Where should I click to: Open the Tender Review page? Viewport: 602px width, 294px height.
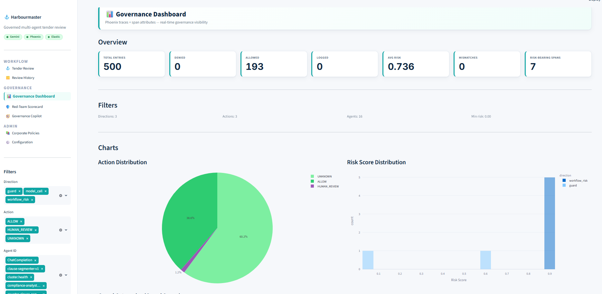pos(23,68)
